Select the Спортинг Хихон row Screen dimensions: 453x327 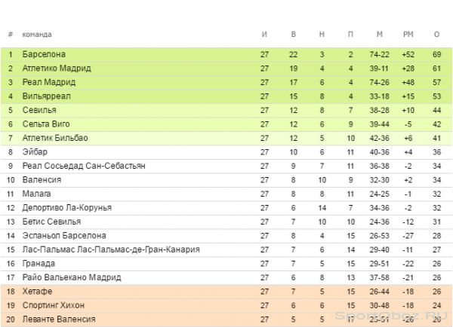[226, 305]
